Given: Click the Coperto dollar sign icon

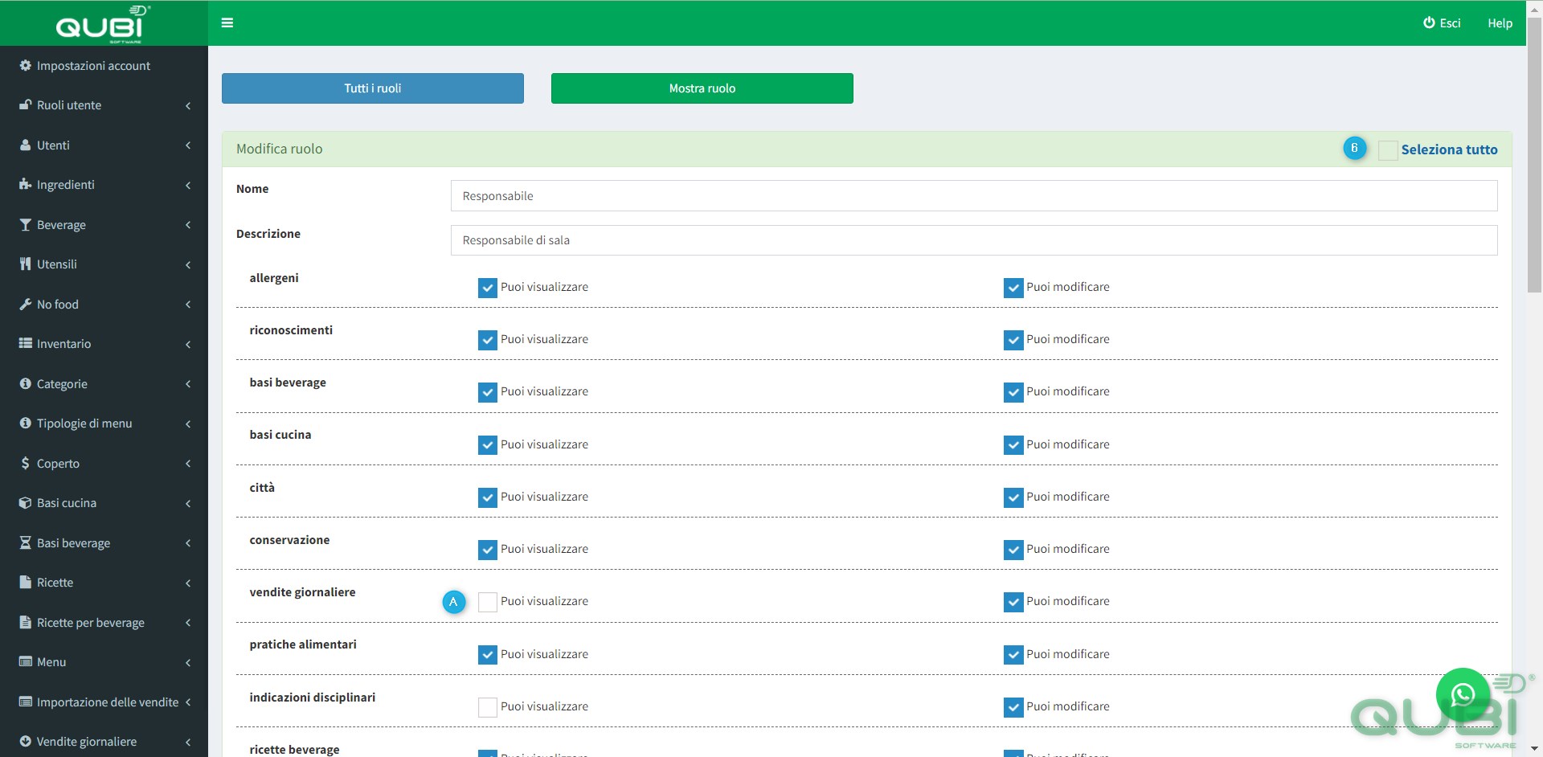Looking at the screenshot, I should coord(26,464).
